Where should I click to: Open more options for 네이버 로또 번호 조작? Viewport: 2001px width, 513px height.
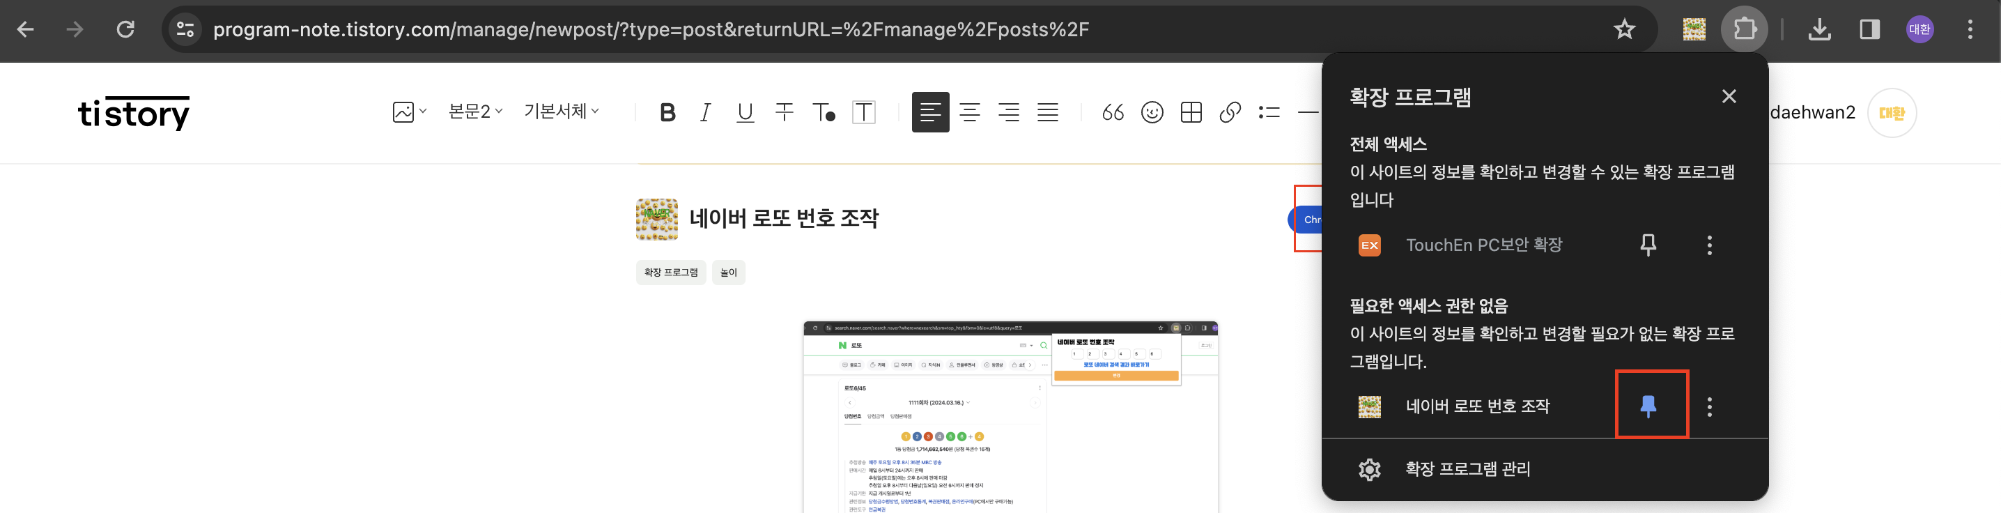1709,406
